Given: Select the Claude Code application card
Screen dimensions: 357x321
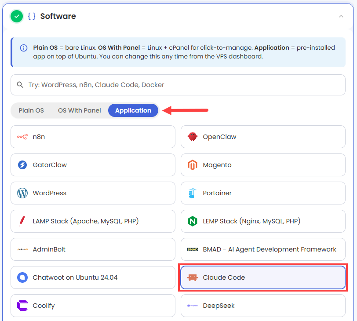Looking at the screenshot, I should click(263, 277).
